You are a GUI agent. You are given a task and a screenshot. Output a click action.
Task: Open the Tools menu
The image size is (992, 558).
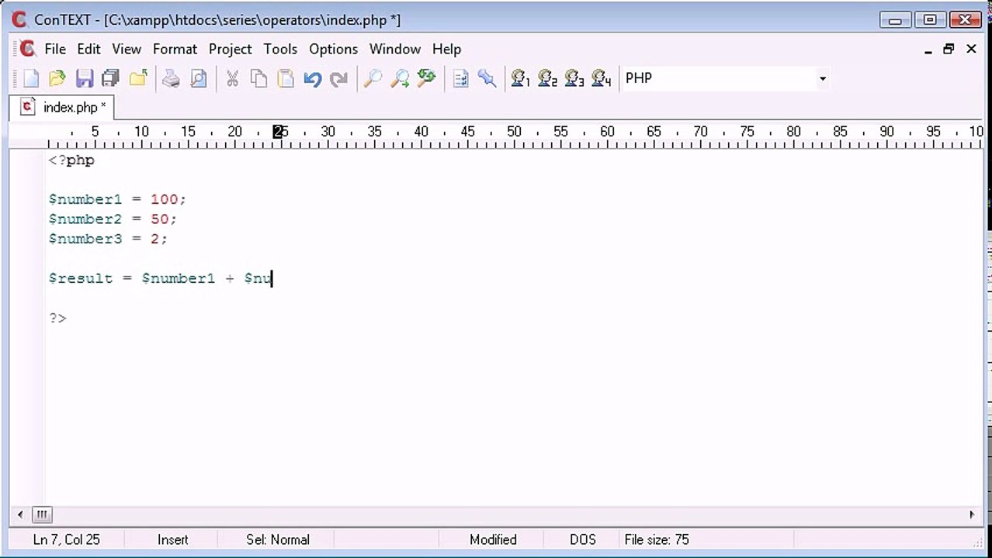pyautogui.click(x=280, y=49)
